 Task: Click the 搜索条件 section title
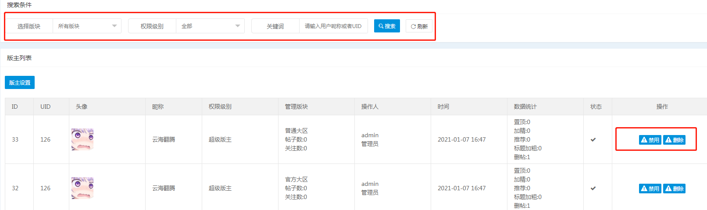click(x=19, y=5)
